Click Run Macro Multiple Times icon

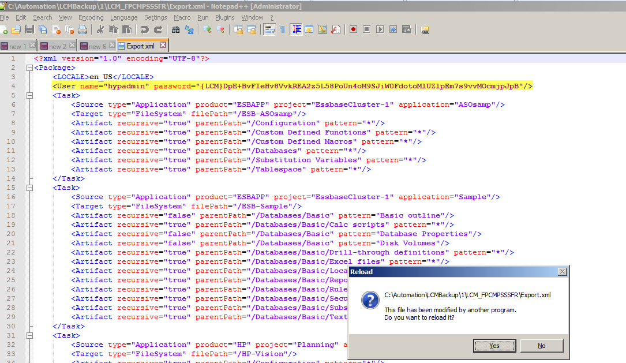[x=393, y=29]
